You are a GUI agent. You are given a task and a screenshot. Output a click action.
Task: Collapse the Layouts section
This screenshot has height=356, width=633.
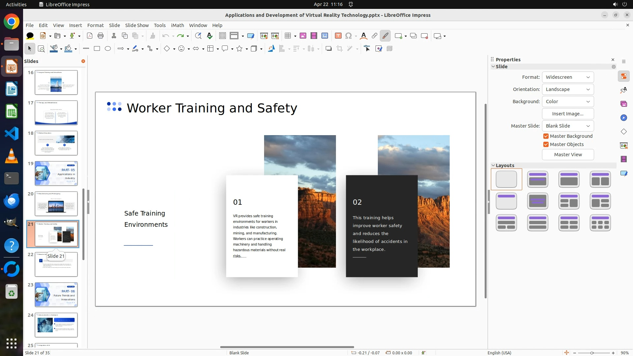(494, 165)
